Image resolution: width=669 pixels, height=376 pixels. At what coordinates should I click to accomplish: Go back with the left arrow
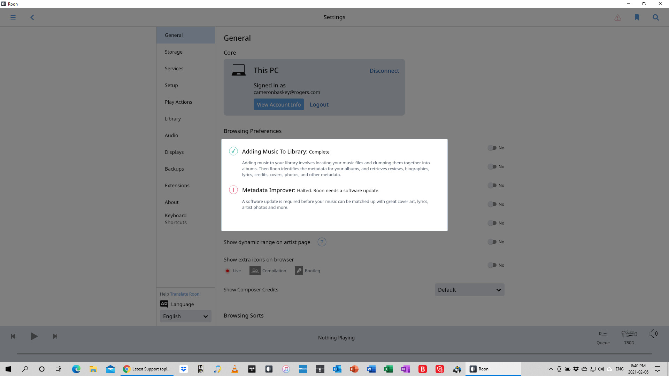coord(32,17)
